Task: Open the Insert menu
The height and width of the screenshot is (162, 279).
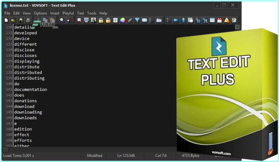Action: click(54, 13)
